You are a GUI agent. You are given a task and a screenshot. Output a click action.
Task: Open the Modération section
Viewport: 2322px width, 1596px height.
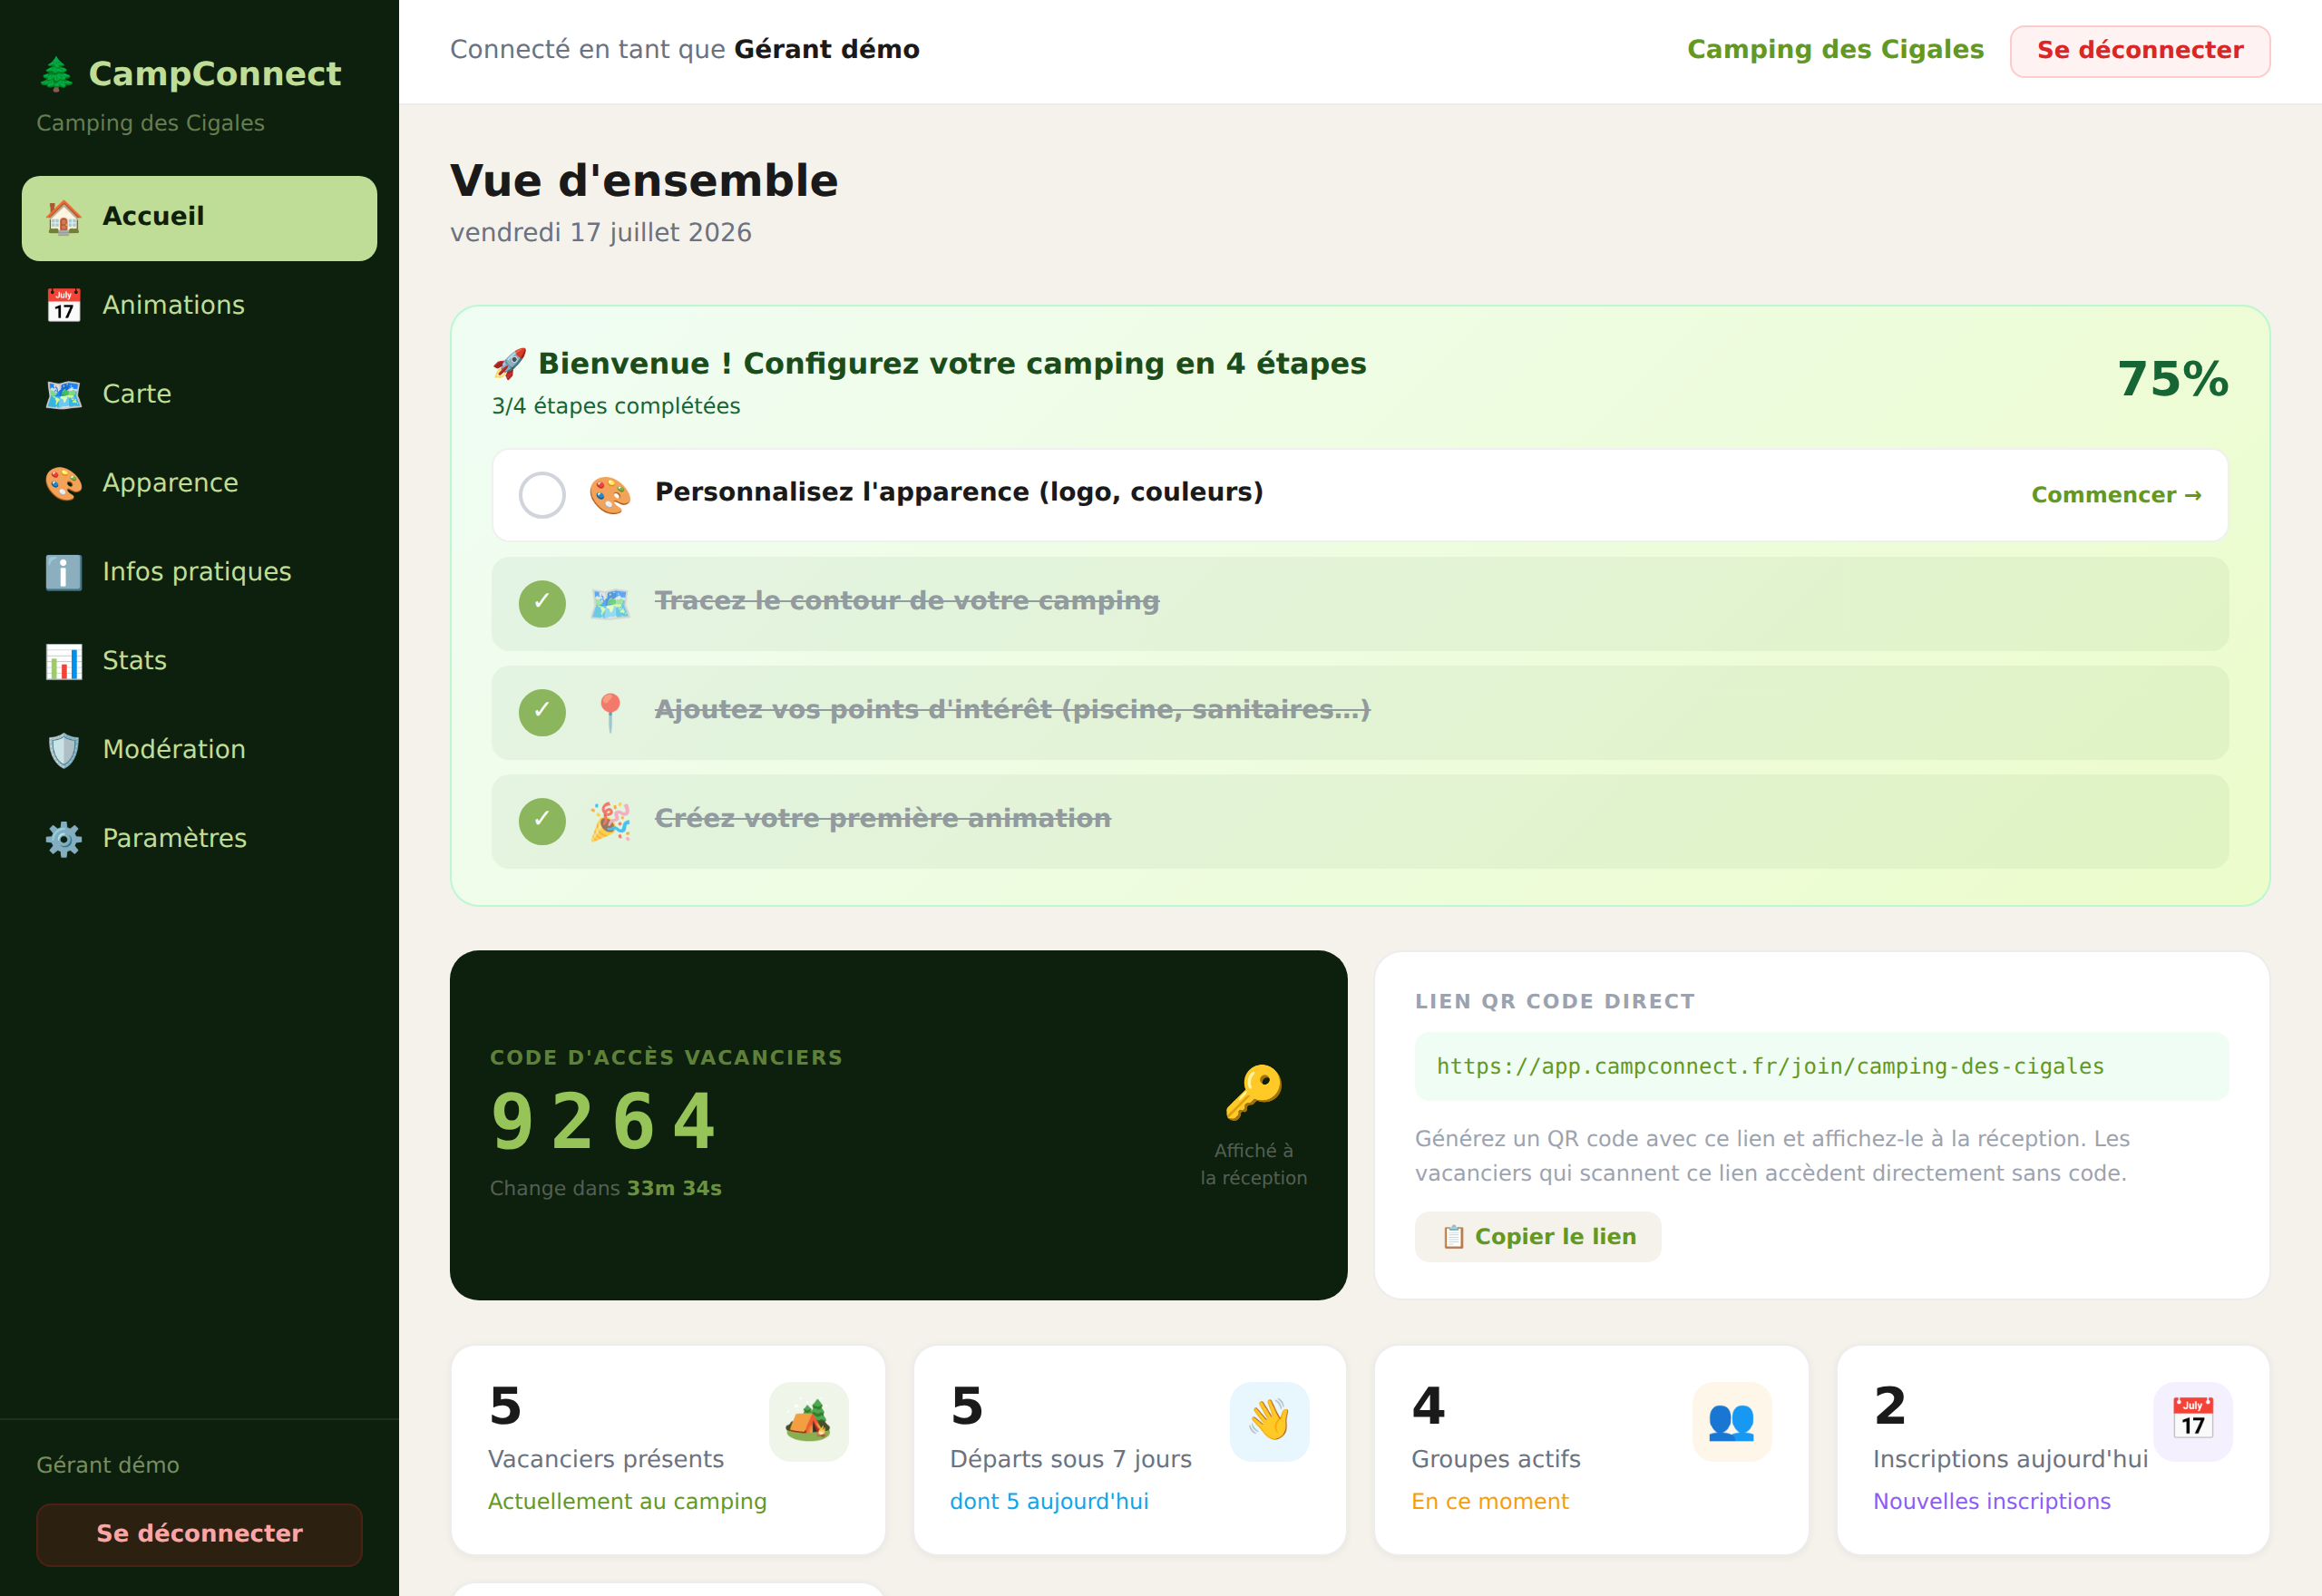(199, 751)
